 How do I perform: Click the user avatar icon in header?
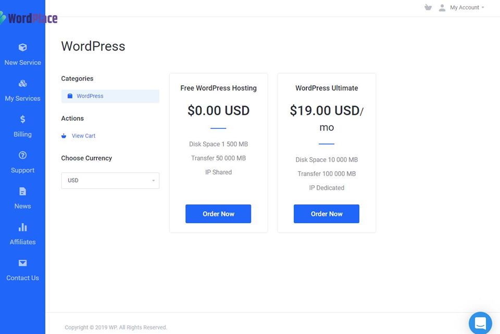[x=442, y=8]
